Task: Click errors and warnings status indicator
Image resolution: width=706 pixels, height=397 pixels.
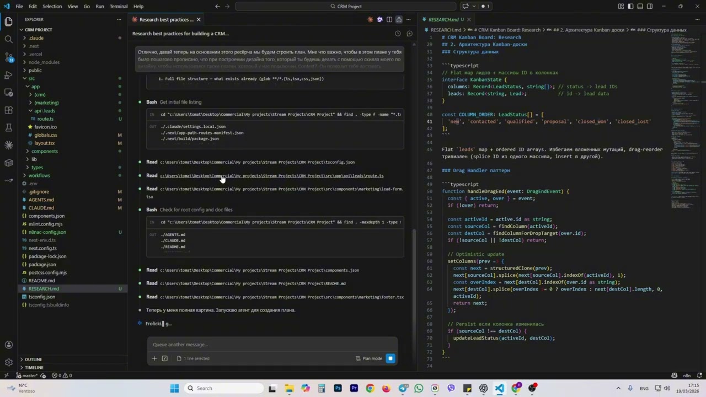Action: (x=62, y=375)
